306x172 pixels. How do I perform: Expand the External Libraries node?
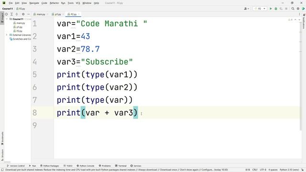(7, 35)
